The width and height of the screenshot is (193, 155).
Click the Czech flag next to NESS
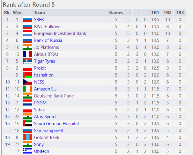tap(28, 82)
